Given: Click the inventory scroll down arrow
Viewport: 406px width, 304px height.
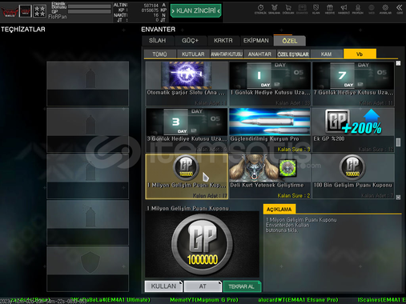Looking at the screenshot, I should (398, 197).
